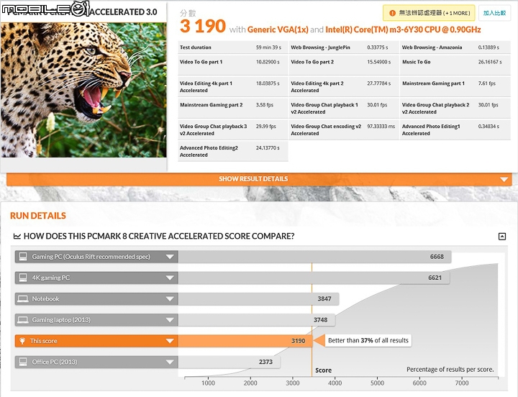Click the desktop icon beside 4K gaming PC

23,278
